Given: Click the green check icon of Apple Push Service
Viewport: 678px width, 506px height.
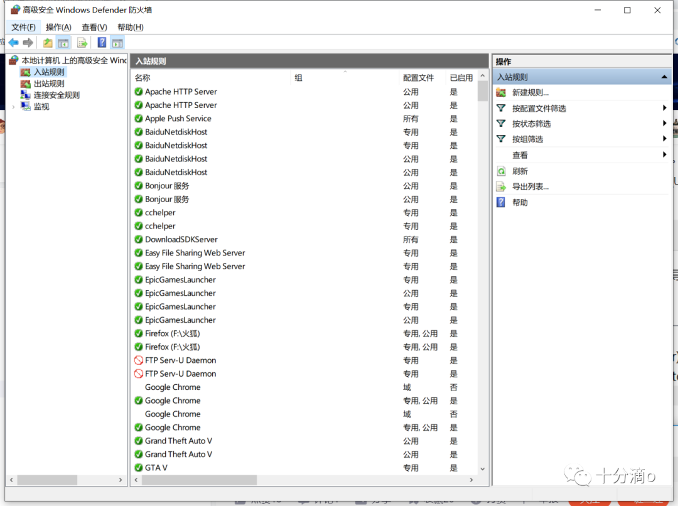Looking at the screenshot, I should 139,119.
